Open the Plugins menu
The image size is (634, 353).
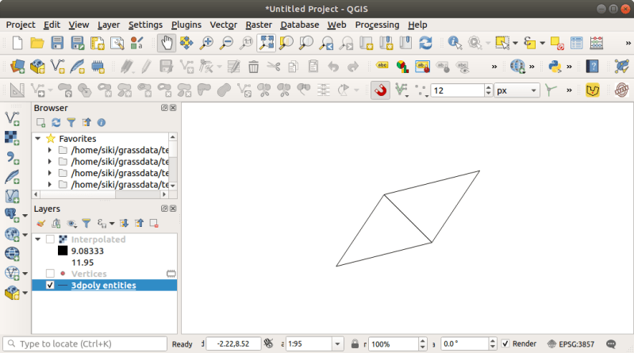pyautogui.click(x=186, y=25)
